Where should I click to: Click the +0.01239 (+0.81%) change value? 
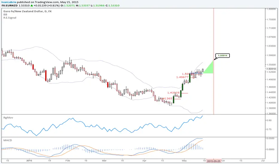click(46, 5)
